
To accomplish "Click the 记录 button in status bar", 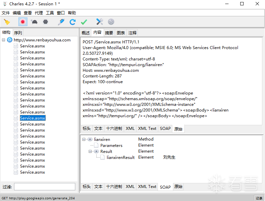I will 259,198.
